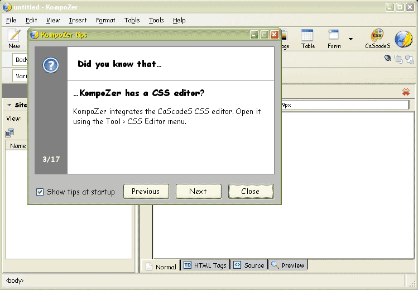
Task: Close the tips dialog with Close button
Action: point(251,191)
